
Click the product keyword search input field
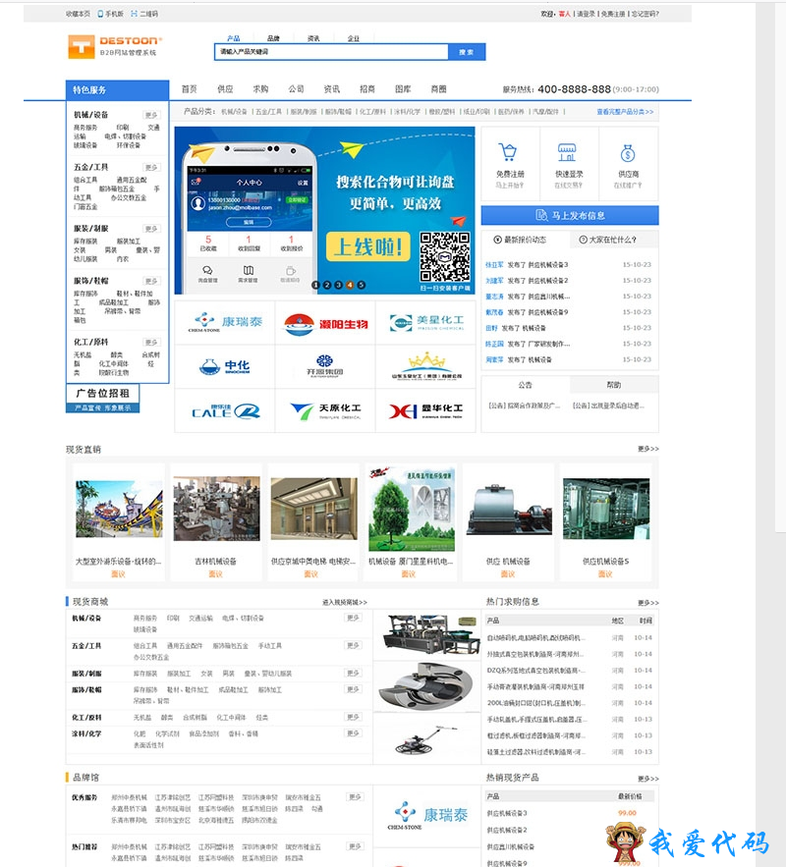[331, 52]
